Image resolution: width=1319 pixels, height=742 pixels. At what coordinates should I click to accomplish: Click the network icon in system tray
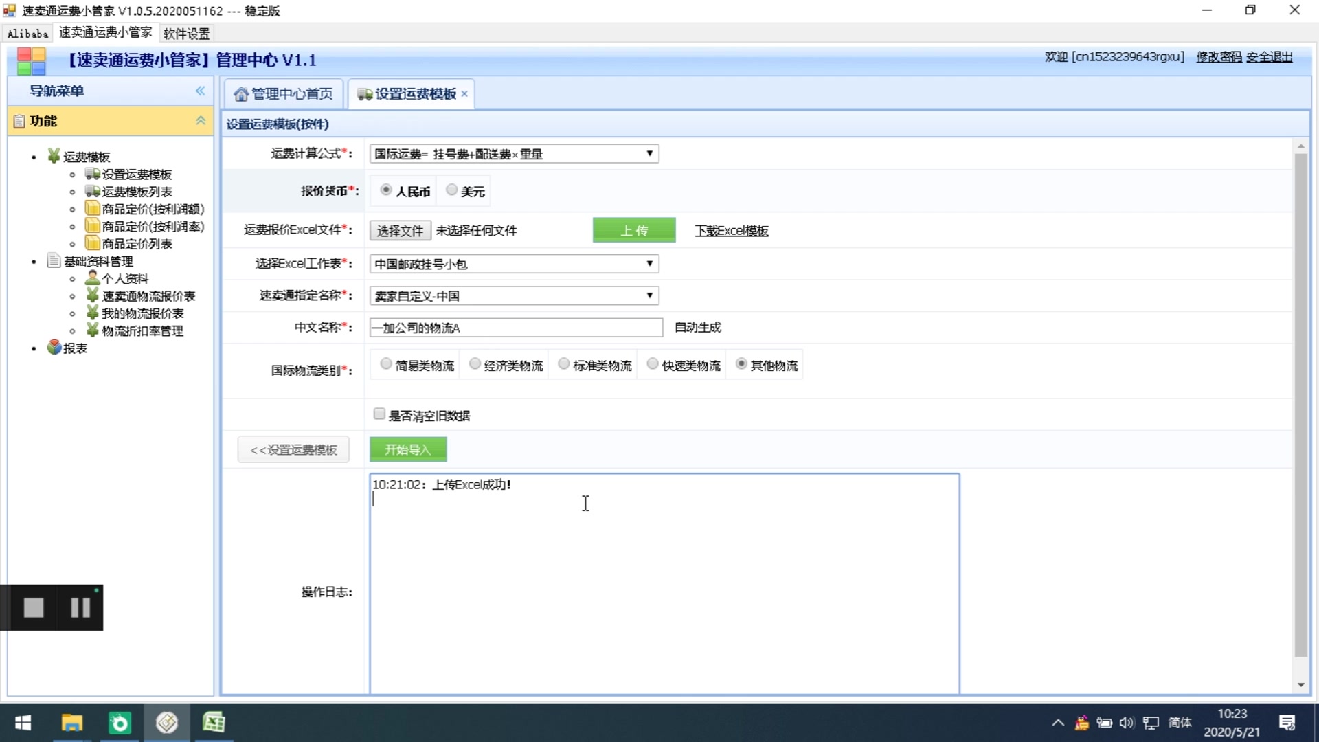tap(1151, 723)
